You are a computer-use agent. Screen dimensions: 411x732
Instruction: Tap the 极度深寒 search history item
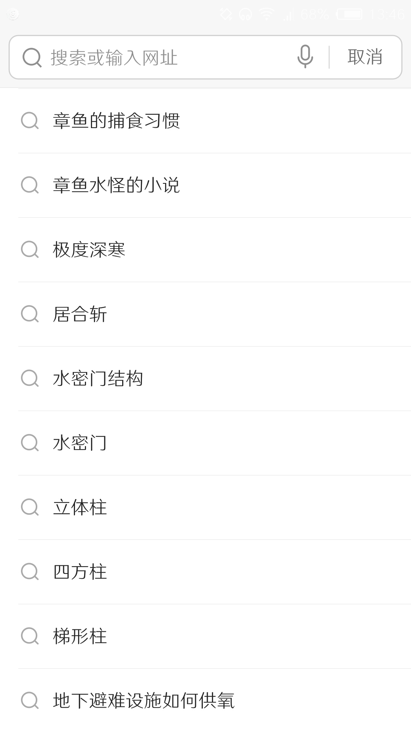tap(89, 250)
